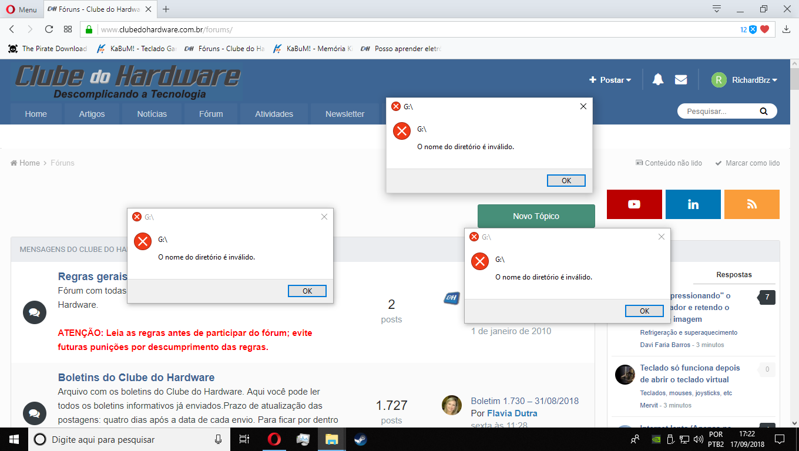Screen dimensions: 799x451
Task: Click Teclados, mouses, joysticks category link
Action: click(x=686, y=393)
